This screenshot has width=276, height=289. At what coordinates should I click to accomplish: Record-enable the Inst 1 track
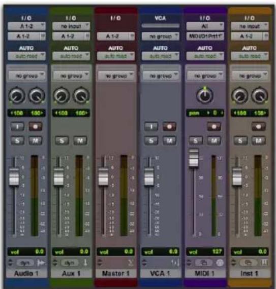[x=259, y=127]
